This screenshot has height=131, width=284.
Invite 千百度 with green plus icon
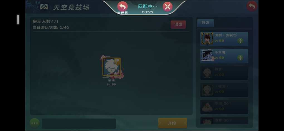(x=240, y=58)
